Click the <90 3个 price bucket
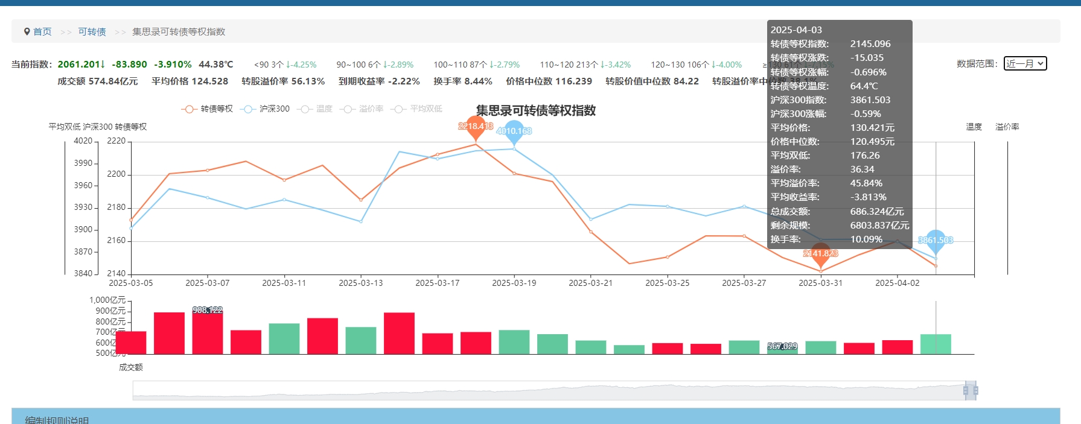 [x=285, y=65]
